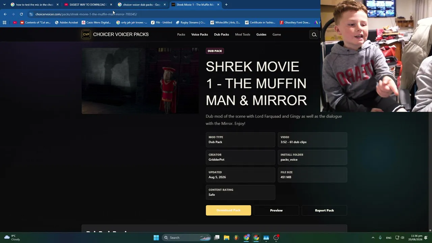
Task: Click the CVP logo icon
Action: 86,34
